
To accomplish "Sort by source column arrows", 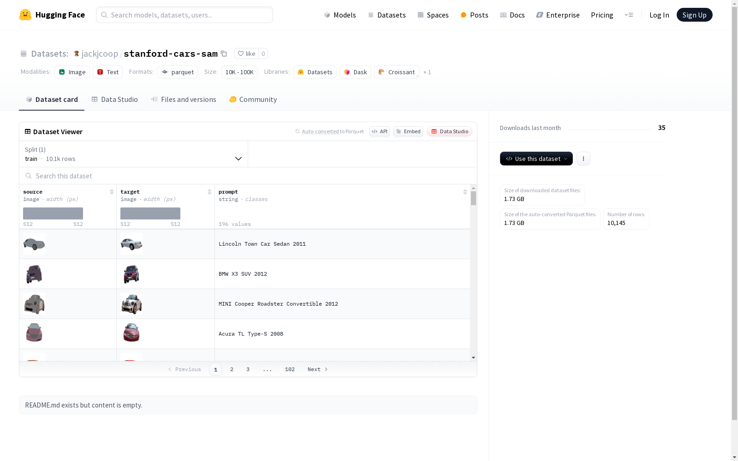I will pos(112,192).
